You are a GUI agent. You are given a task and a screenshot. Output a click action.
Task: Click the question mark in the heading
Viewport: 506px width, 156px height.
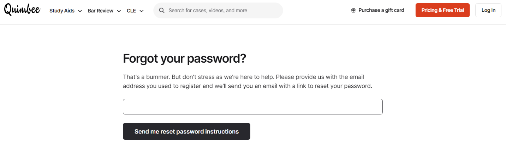tap(242, 59)
